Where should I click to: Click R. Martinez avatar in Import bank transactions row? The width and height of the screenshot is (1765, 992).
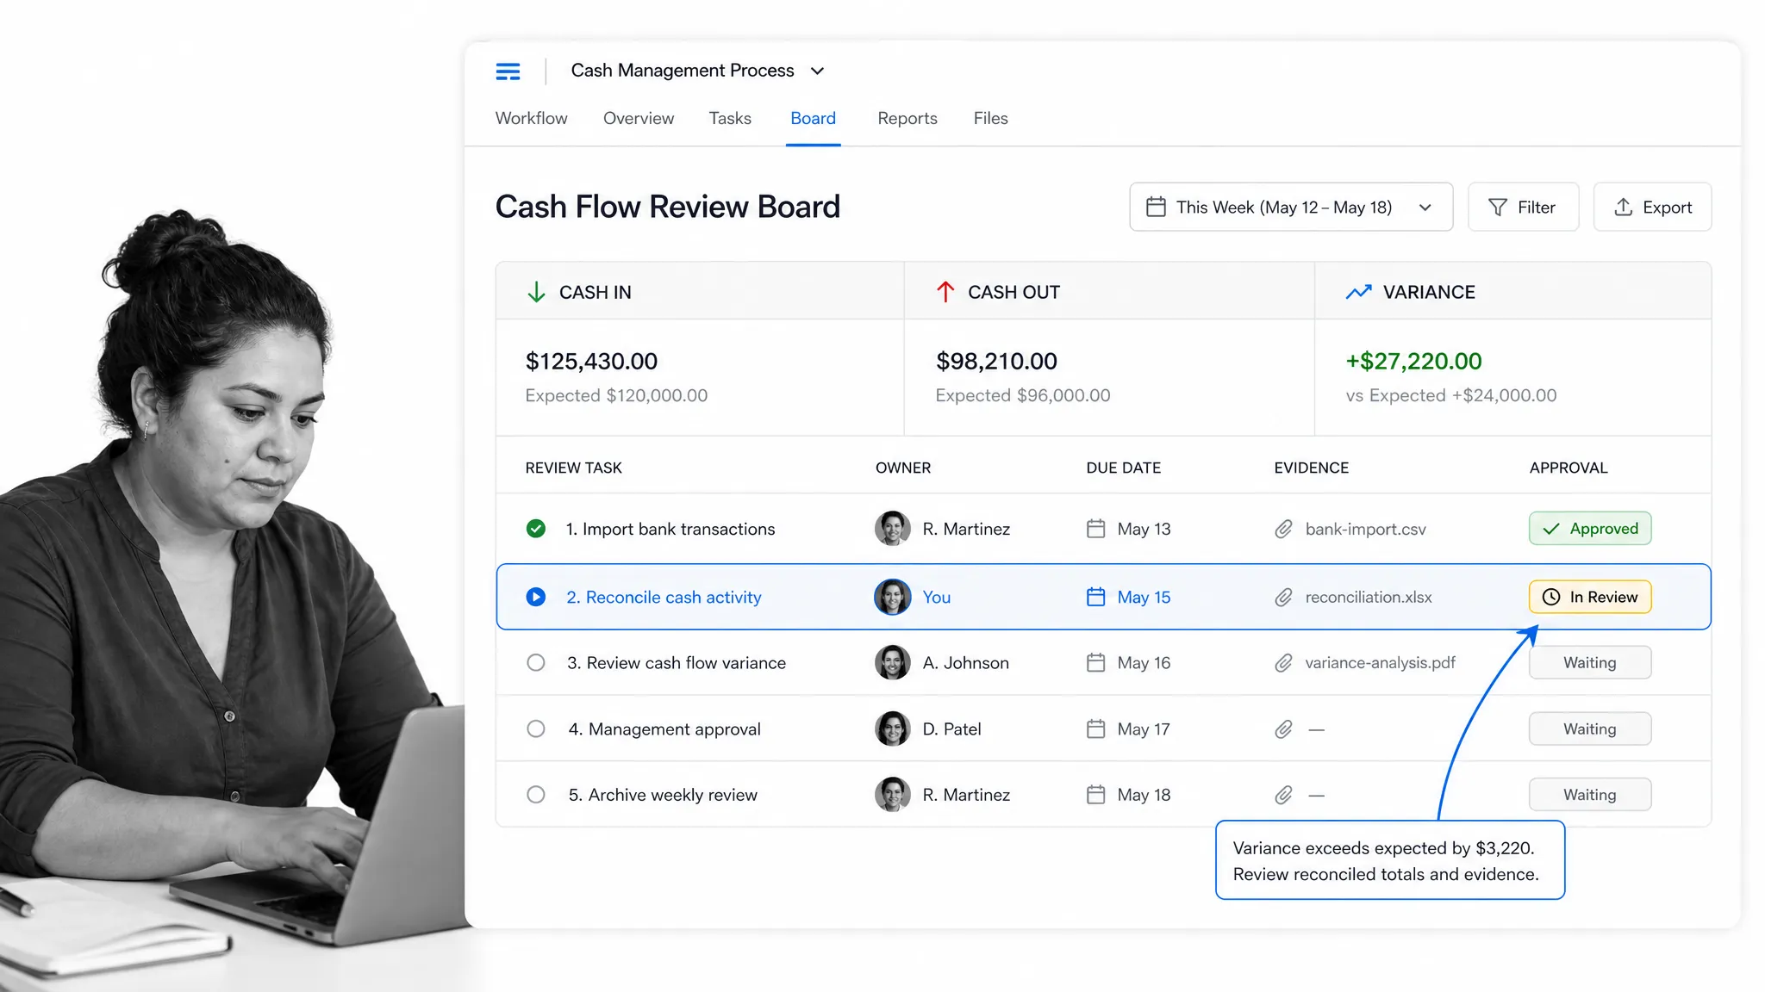click(x=893, y=529)
